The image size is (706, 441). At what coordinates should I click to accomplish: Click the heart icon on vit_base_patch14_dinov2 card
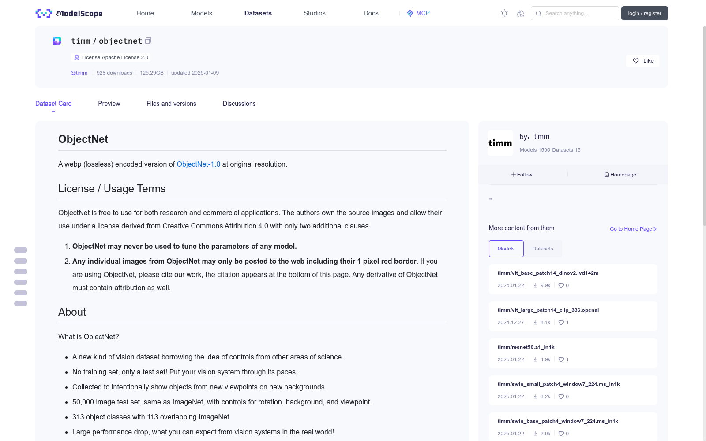coord(561,285)
